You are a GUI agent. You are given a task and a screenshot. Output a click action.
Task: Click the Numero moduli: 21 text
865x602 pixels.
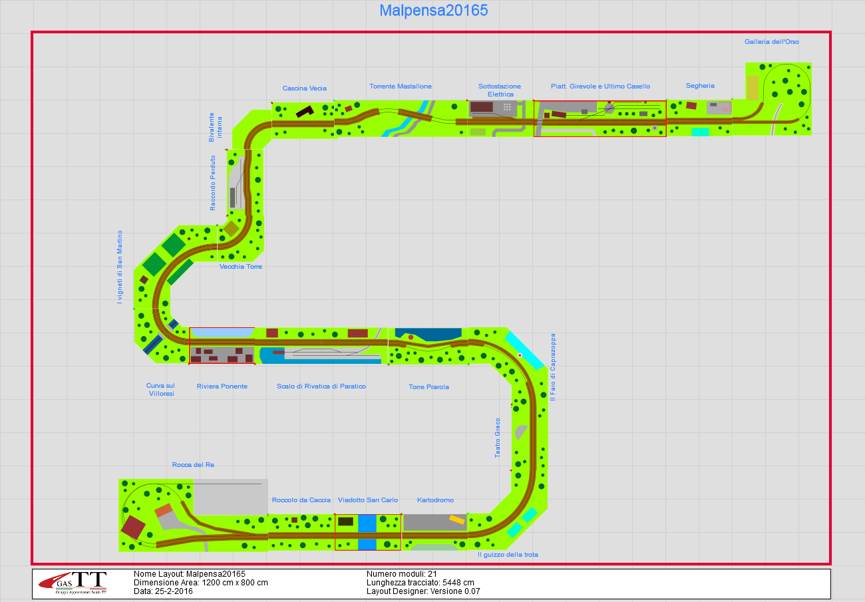[x=401, y=574]
